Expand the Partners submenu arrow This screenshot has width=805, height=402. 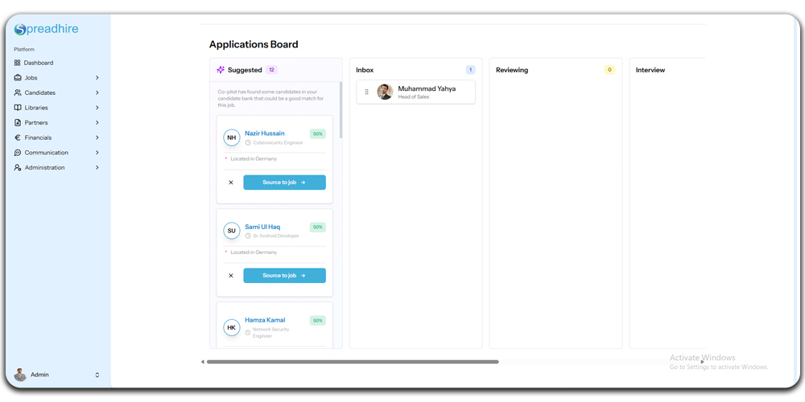click(97, 123)
